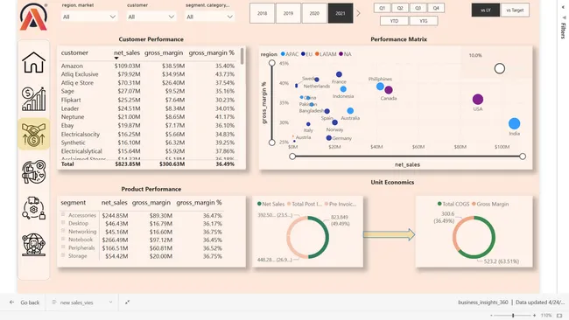Select the Sales view handshake icon
This screenshot has width=569, height=320.
pyautogui.click(x=33, y=134)
